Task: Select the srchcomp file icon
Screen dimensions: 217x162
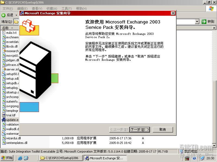Action: [4, 97]
